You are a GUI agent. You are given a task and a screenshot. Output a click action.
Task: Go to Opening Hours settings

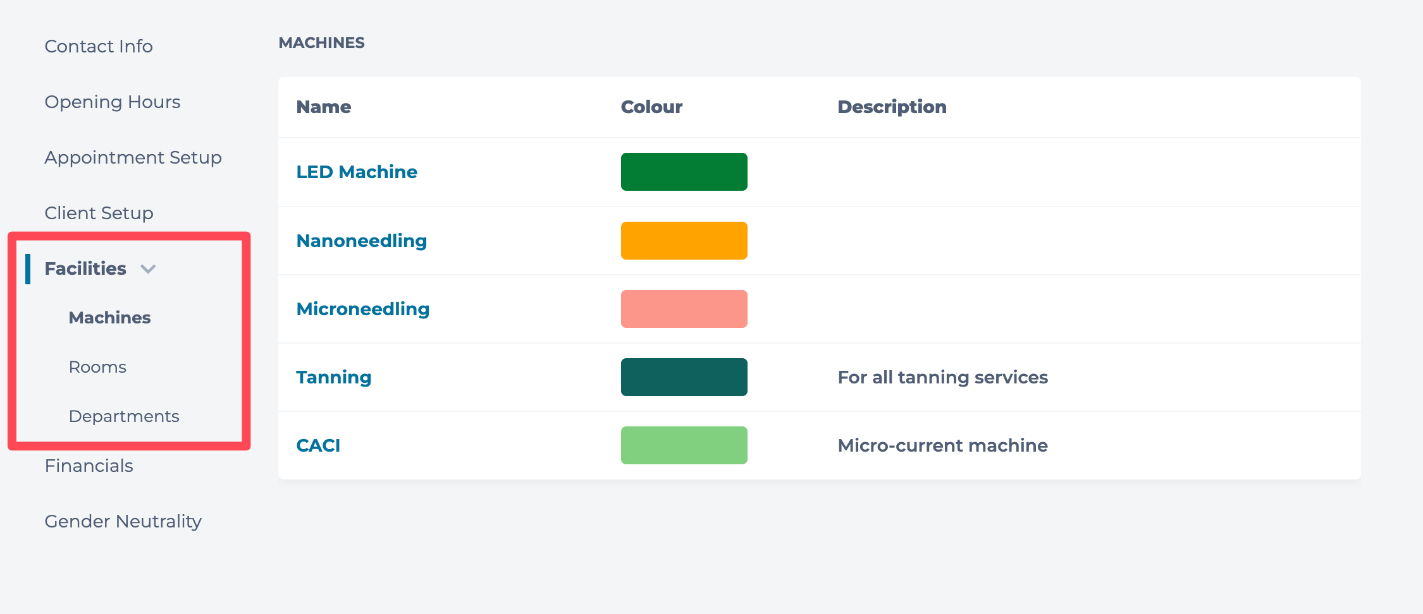point(113,102)
